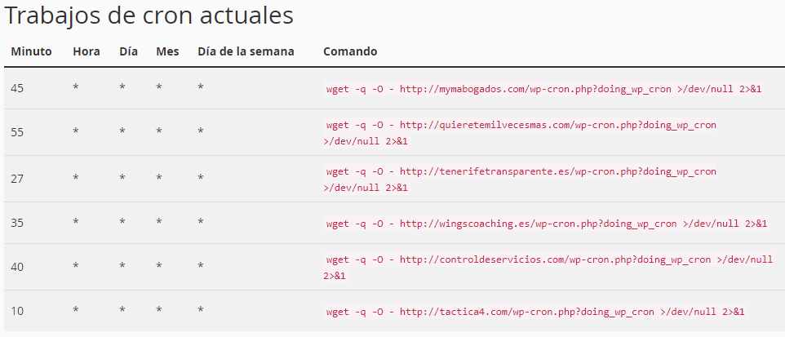
Task: Click the Hora column header
Action: [86, 51]
